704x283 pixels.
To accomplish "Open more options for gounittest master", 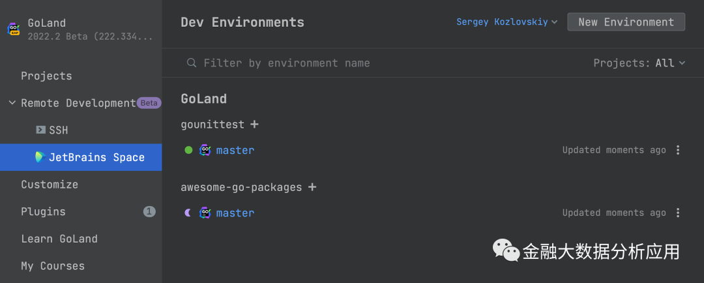I will tap(678, 150).
